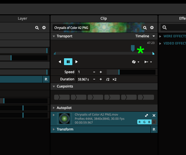186x155 pixels.
Task: Play the clip backwards
Action: click(x=60, y=62)
